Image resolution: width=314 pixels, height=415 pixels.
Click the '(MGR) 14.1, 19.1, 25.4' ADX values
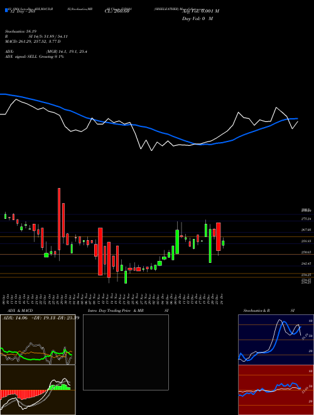(67, 52)
